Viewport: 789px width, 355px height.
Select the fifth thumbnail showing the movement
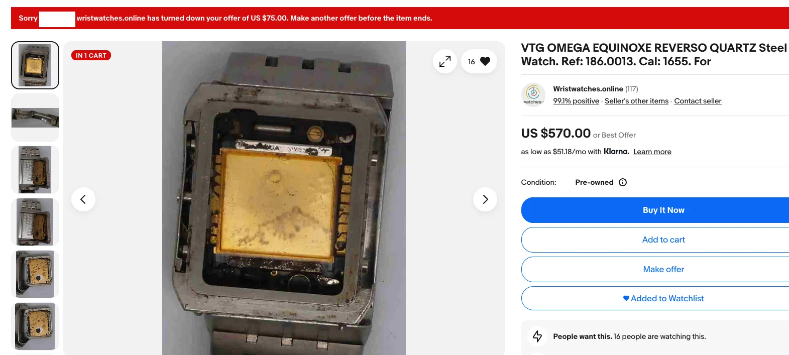pos(35,274)
